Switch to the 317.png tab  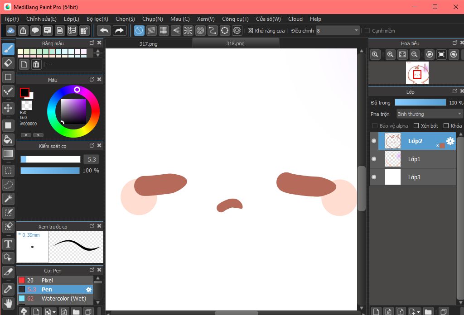point(149,43)
